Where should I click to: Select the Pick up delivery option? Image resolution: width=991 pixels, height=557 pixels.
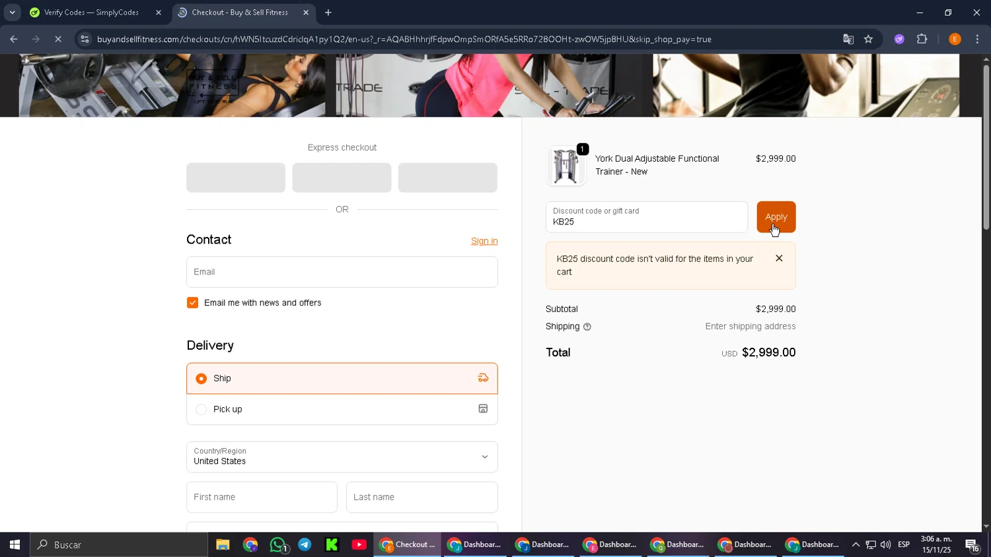click(342, 409)
